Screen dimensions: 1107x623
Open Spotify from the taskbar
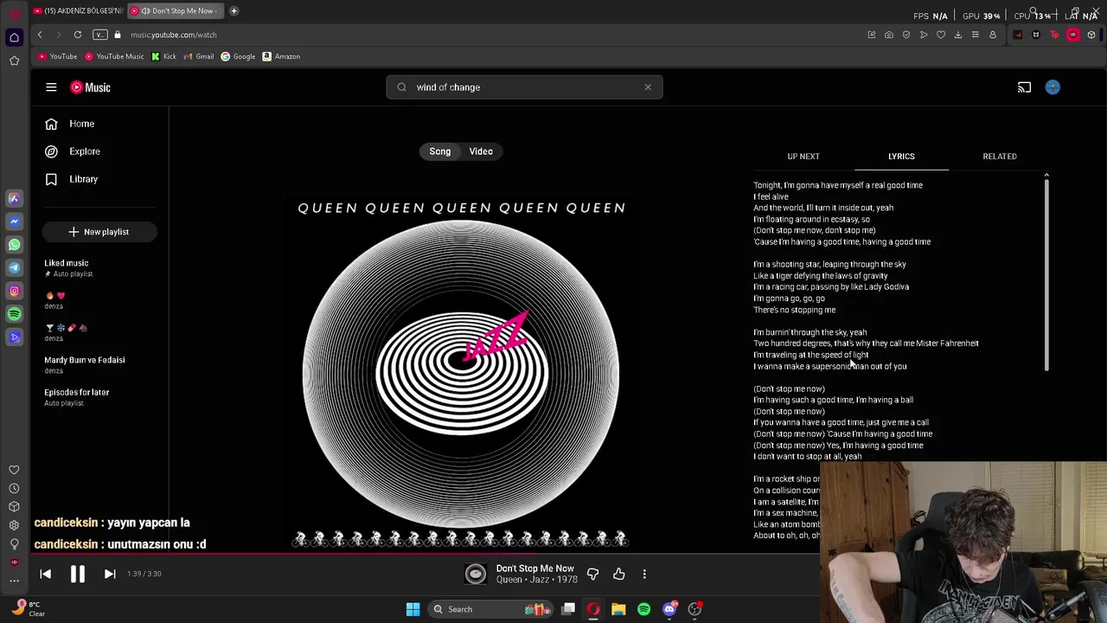pos(643,609)
